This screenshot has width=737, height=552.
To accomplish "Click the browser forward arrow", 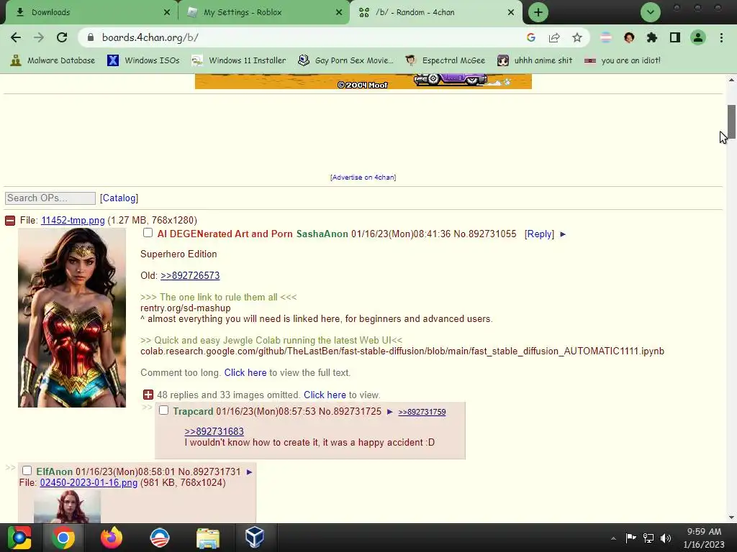I will (39, 37).
